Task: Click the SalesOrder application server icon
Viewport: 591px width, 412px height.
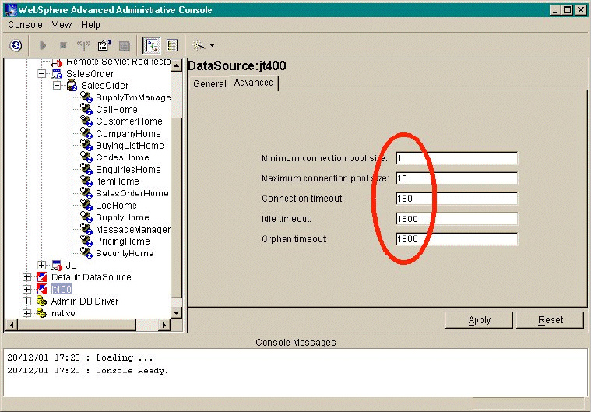Action: click(x=57, y=73)
